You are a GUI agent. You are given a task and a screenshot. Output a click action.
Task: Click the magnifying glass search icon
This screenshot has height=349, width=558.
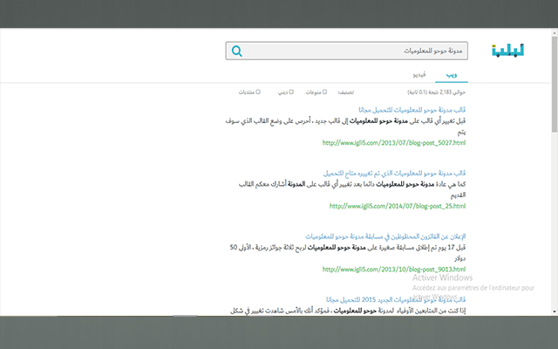pos(236,51)
